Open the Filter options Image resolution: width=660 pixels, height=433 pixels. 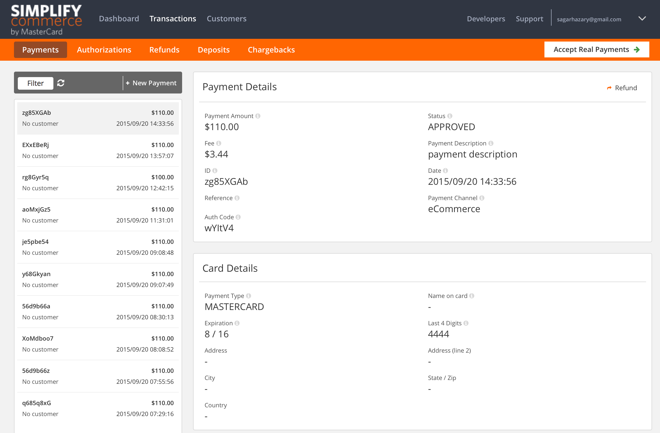click(35, 83)
